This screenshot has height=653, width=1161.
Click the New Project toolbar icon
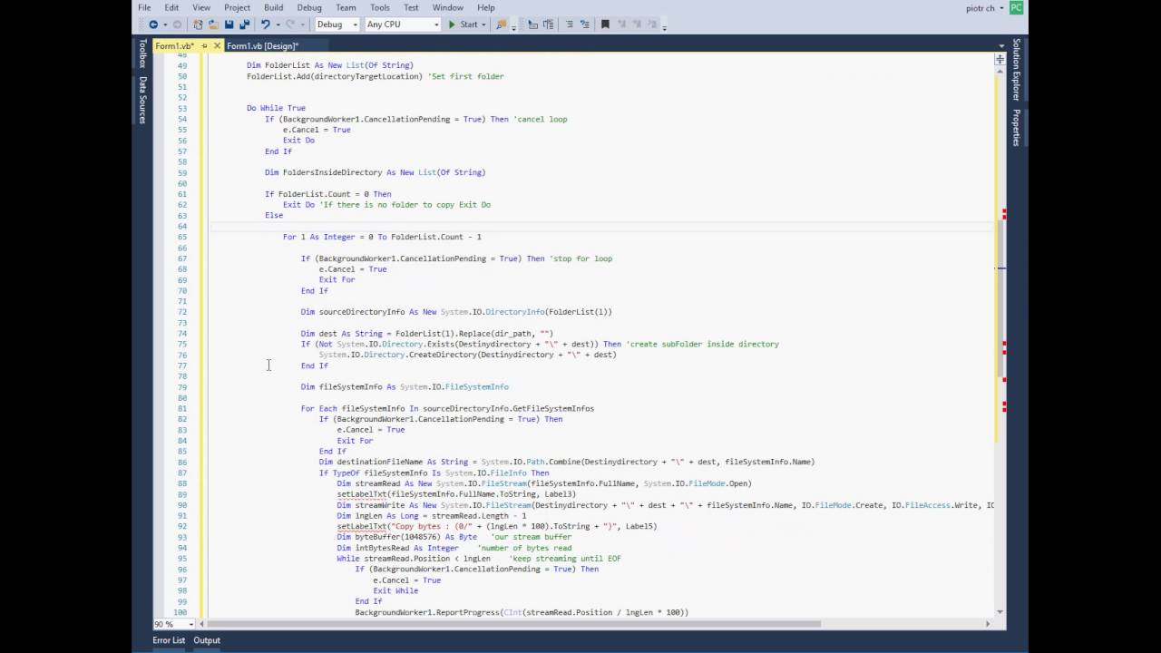coord(198,24)
